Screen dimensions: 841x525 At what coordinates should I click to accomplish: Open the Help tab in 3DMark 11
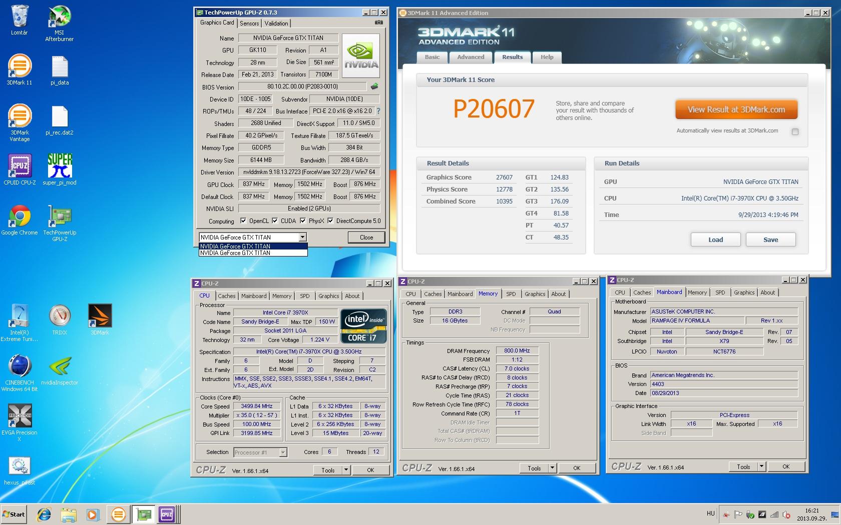click(547, 57)
